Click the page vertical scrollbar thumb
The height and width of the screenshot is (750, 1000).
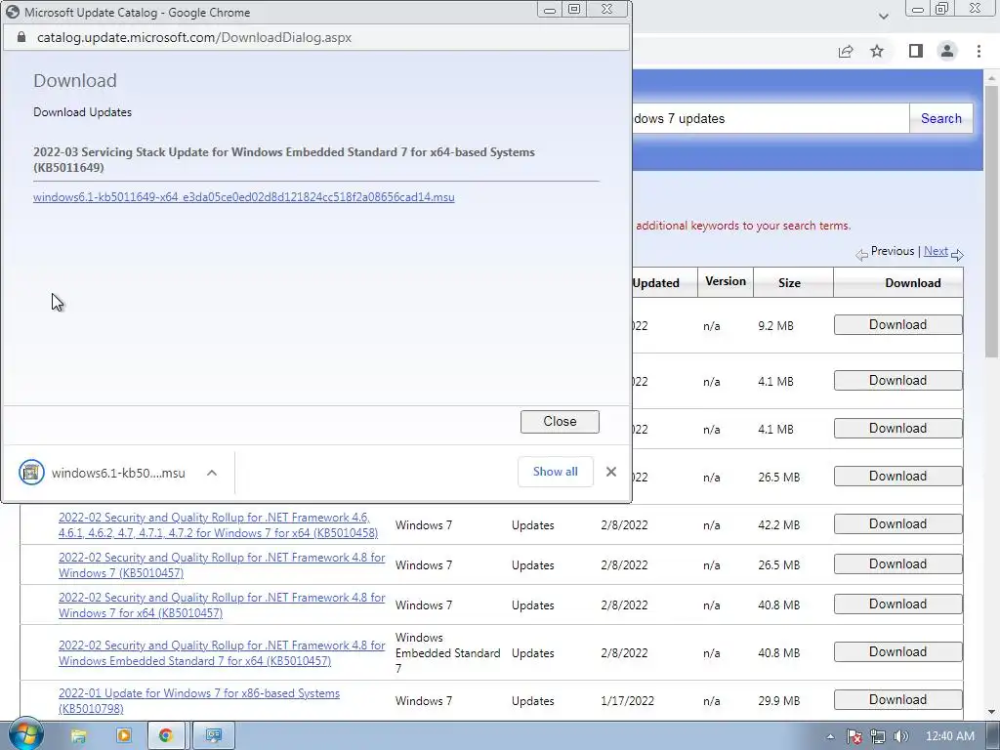click(x=991, y=220)
